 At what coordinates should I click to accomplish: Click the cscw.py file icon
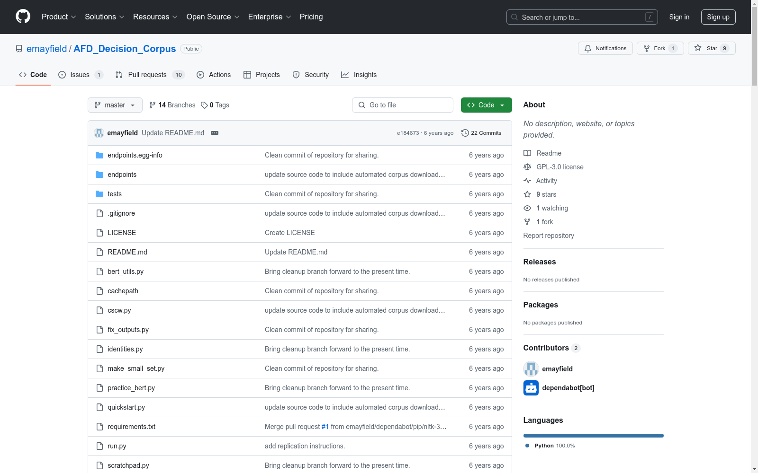99,310
